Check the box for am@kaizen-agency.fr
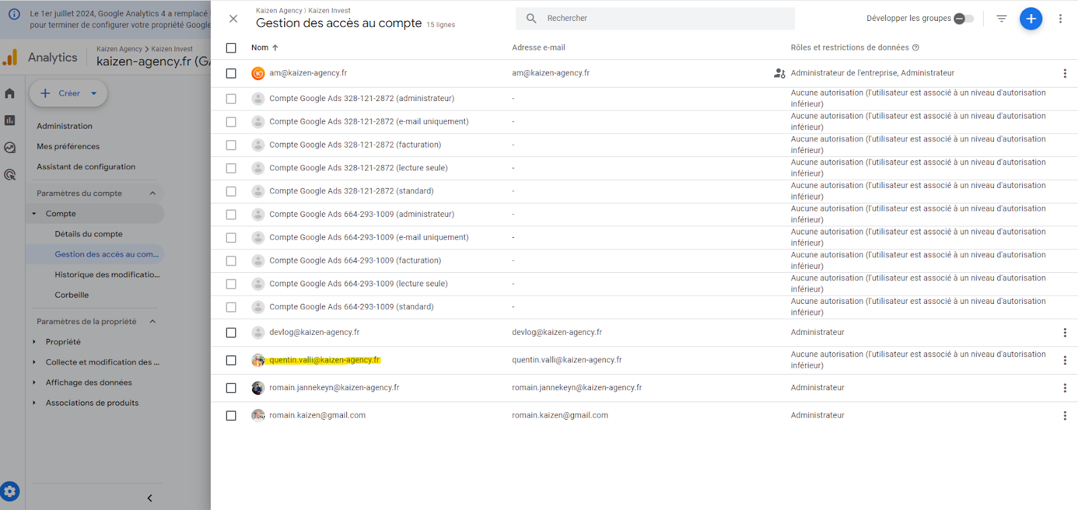The width and height of the screenshot is (1078, 510). pyautogui.click(x=231, y=73)
